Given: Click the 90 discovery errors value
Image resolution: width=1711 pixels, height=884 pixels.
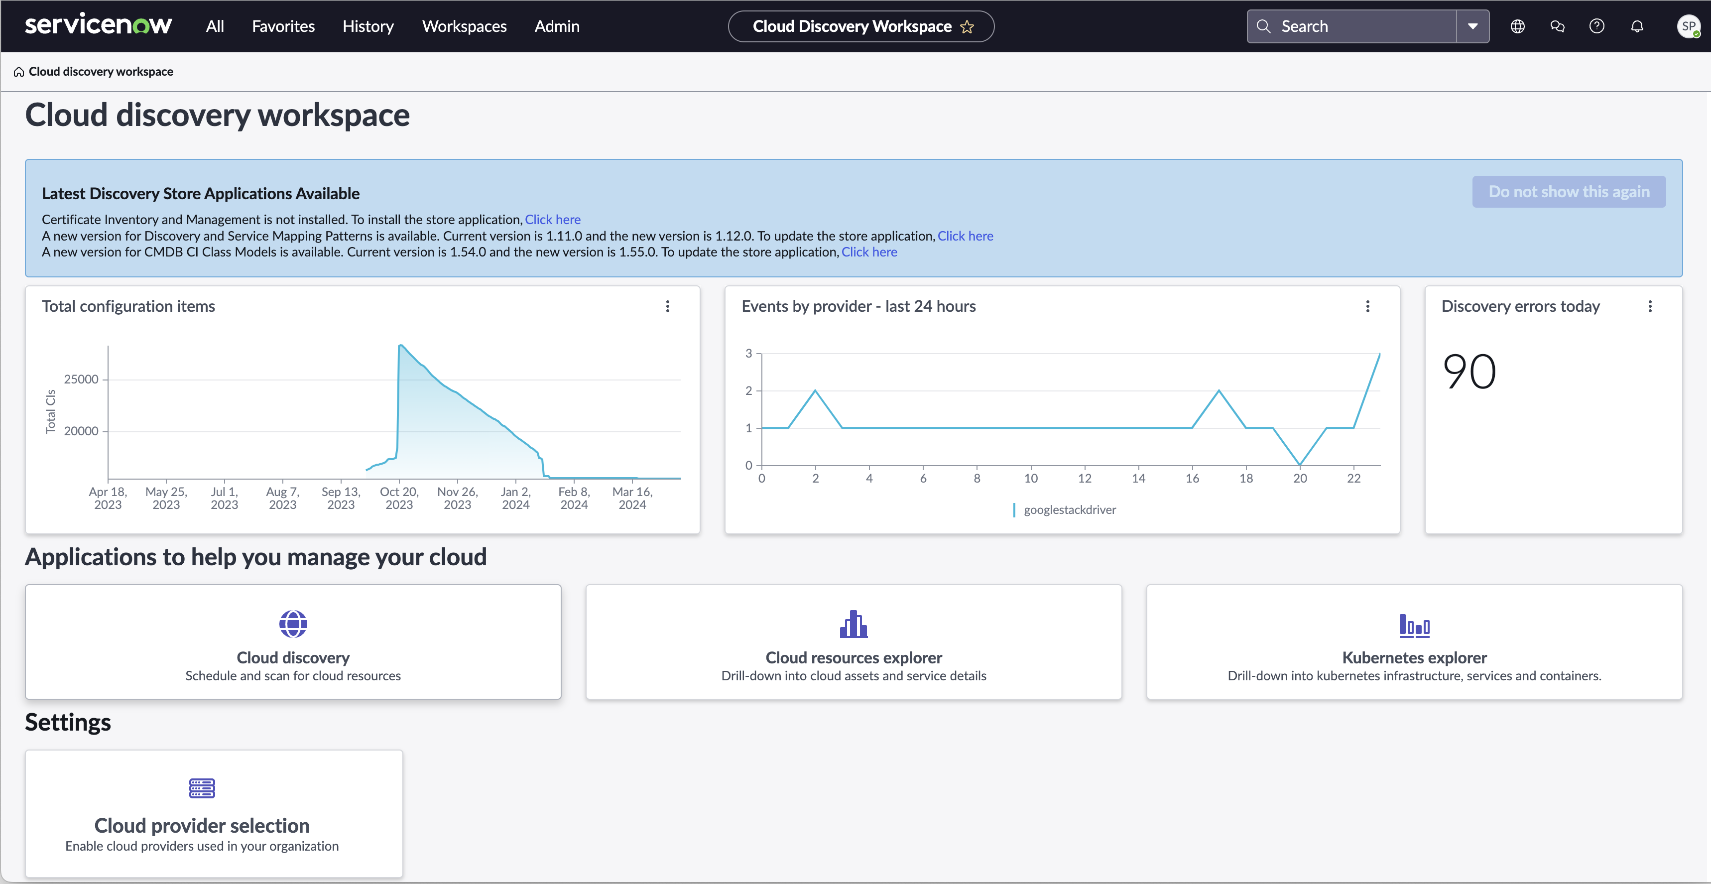Looking at the screenshot, I should [1469, 371].
